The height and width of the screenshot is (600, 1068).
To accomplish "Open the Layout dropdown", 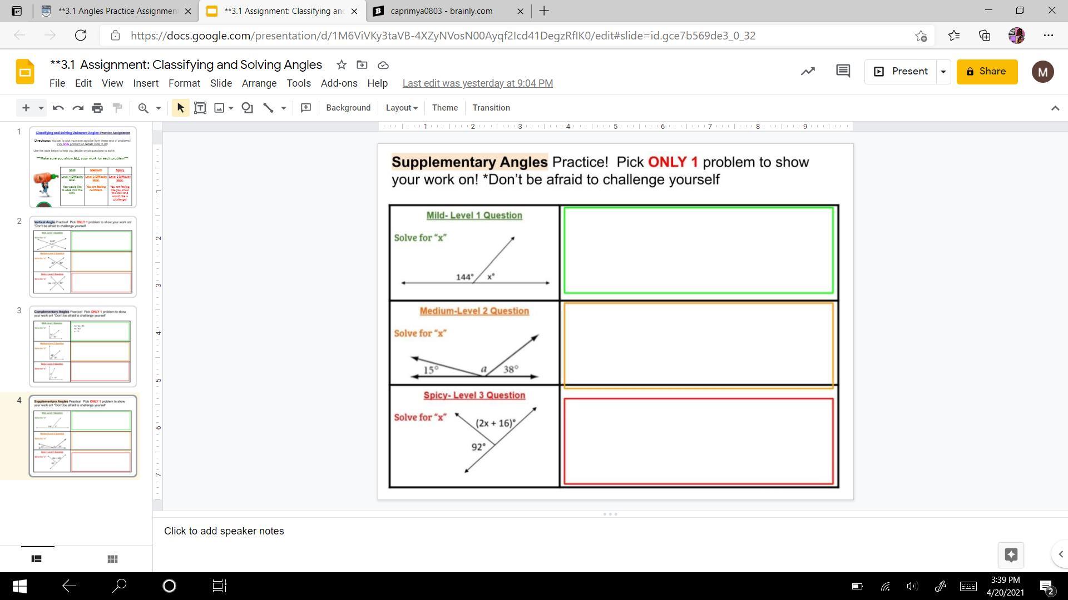I will pyautogui.click(x=402, y=108).
